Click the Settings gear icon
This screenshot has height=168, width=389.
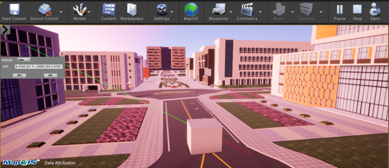(x=161, y=10)
